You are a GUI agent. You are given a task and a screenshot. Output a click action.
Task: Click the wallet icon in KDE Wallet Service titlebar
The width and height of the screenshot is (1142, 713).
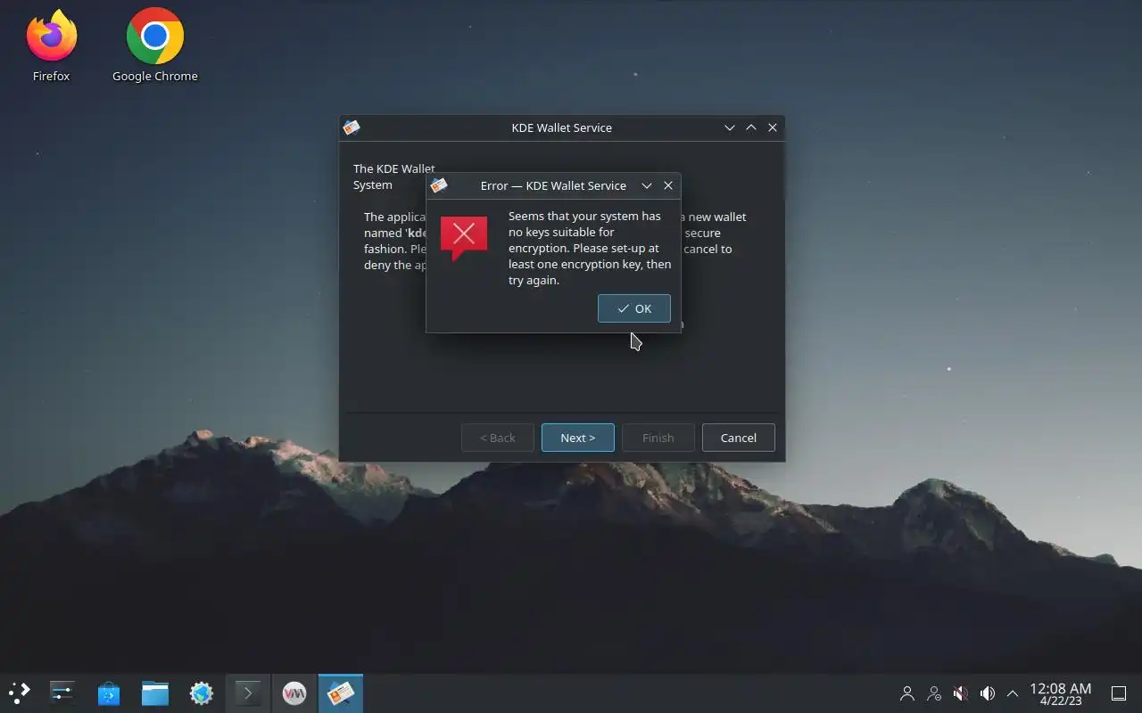(x=352, y=127)
